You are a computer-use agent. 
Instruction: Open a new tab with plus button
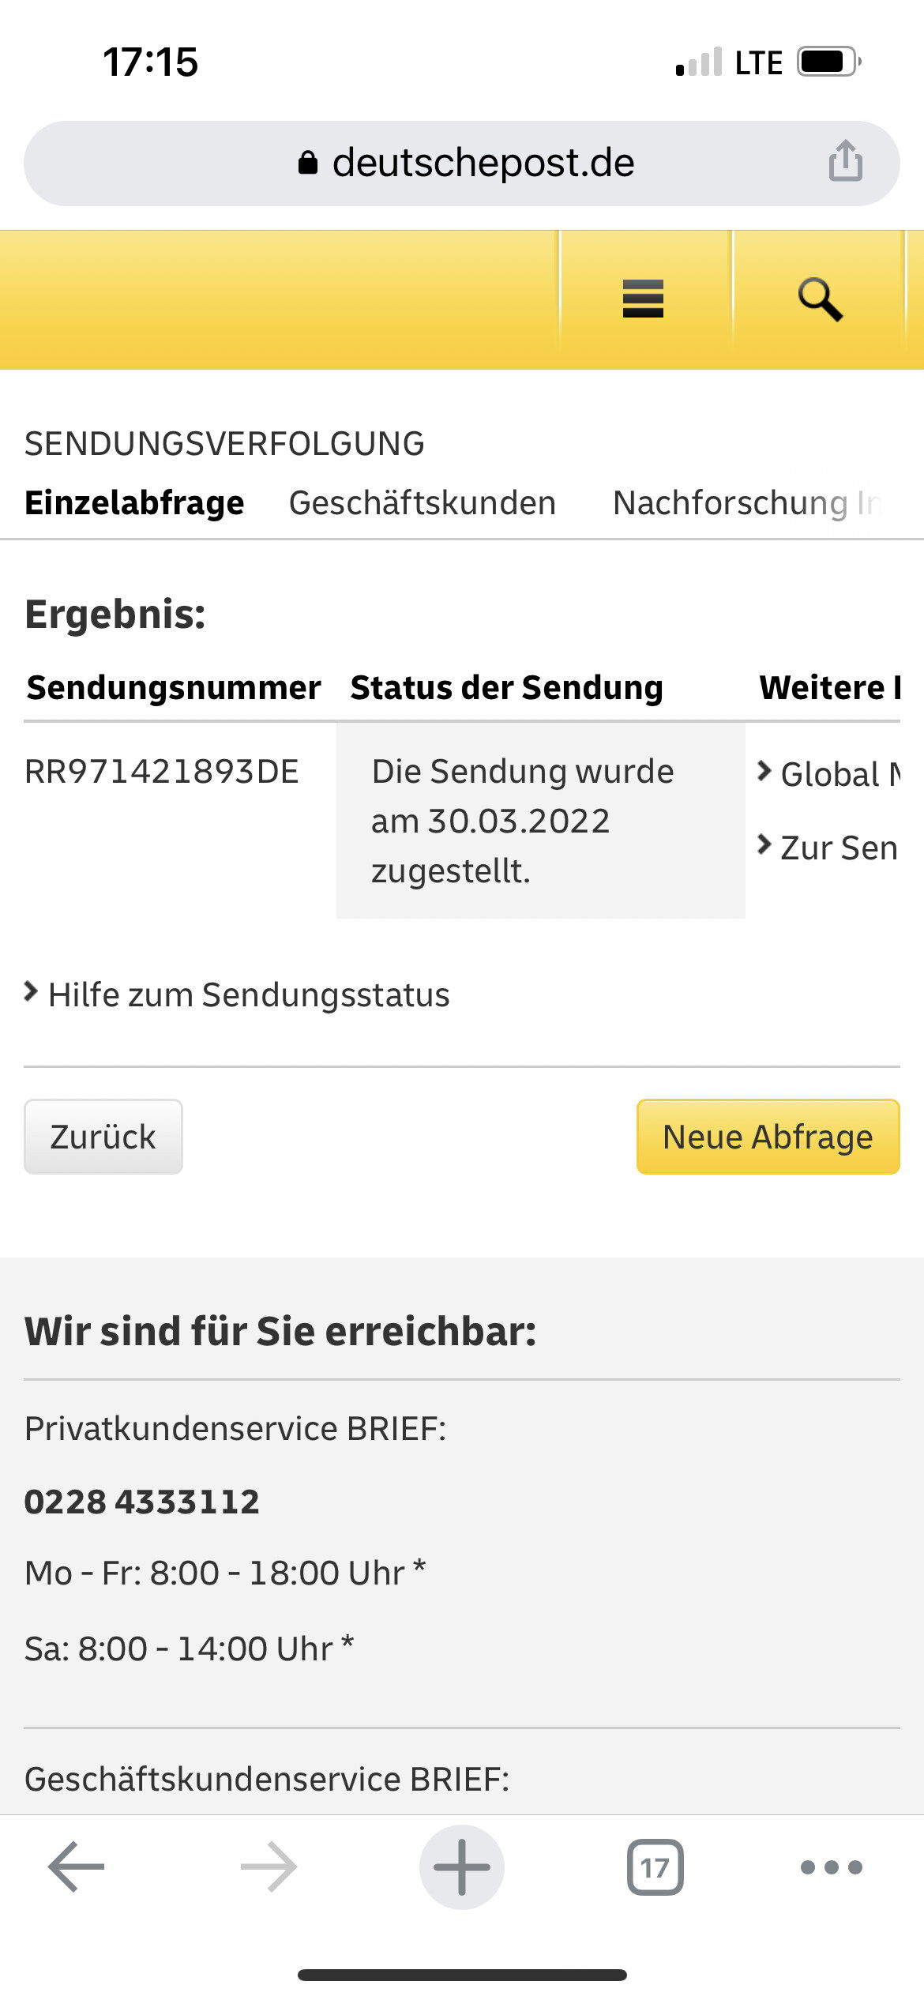[x=462, y=1867]
